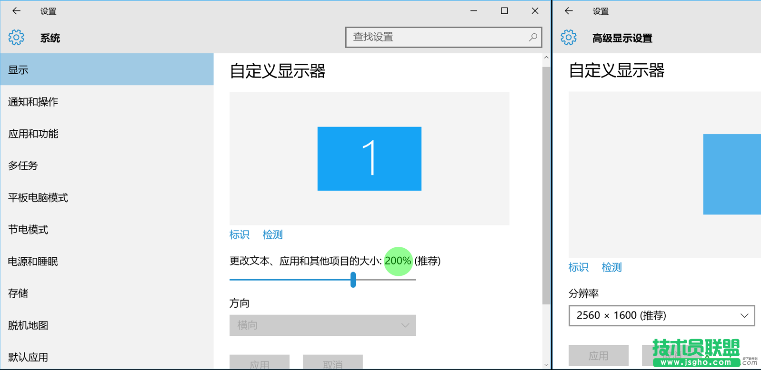Open the 横向 orientation dropdown

pos(323,325)
